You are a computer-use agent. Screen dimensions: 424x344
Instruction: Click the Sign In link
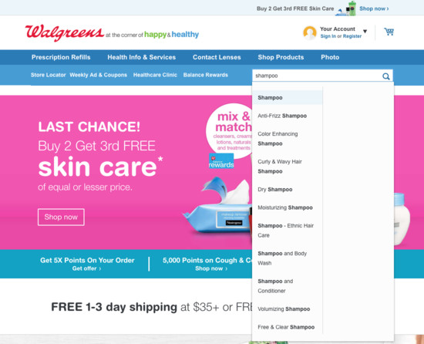click(x=328, y=36)
